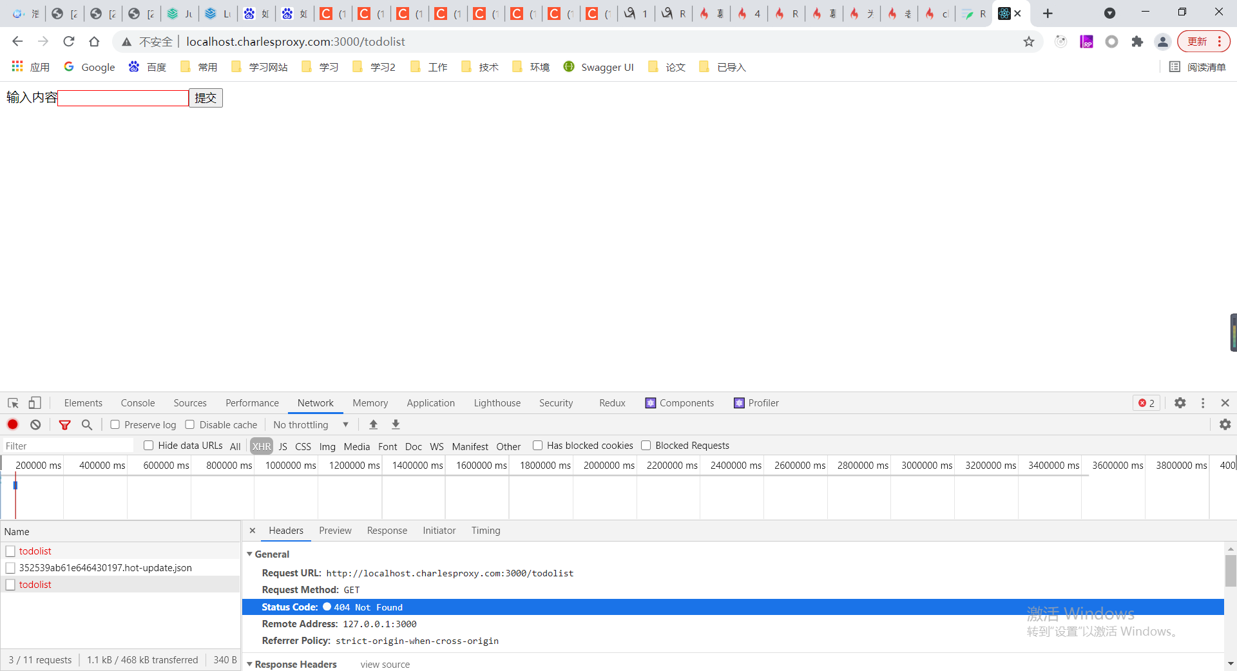Switch to the Sources tab
Viewport: 1237px width, 671px height.
pyautogui.click(x=190, y=403)
